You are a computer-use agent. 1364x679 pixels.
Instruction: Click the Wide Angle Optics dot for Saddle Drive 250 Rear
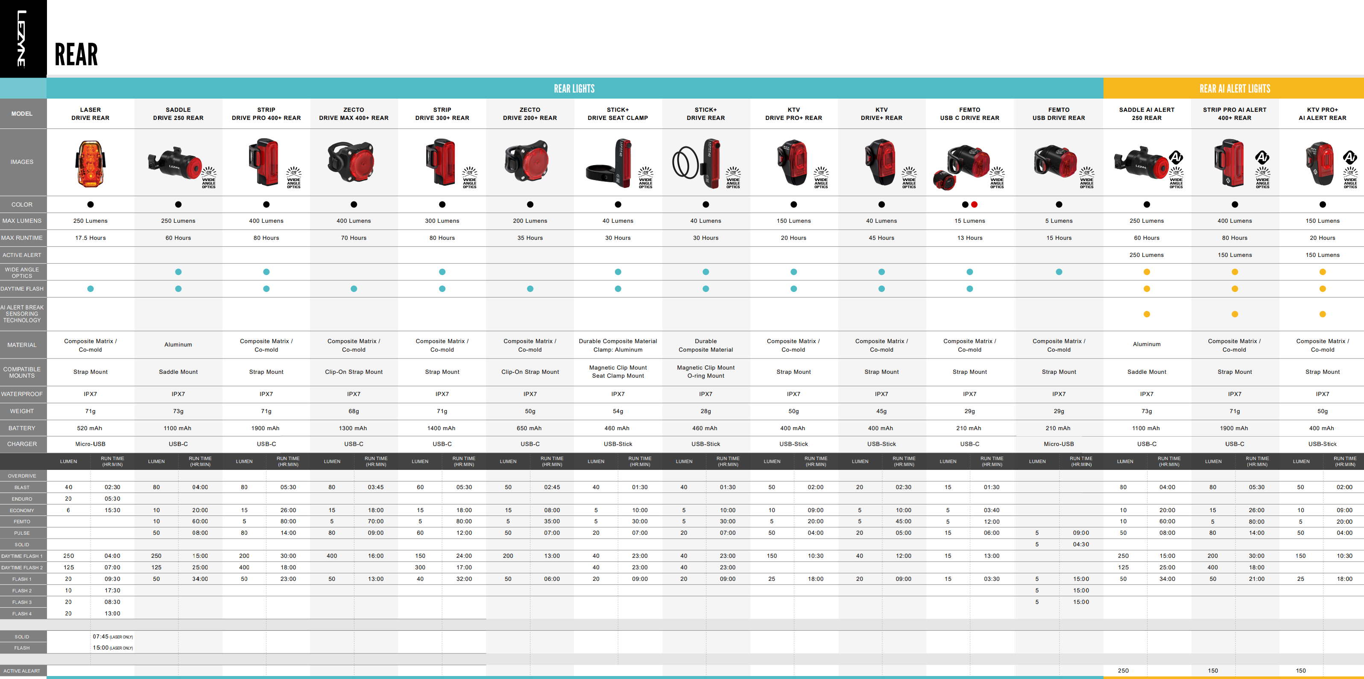[x=179, y=272]
